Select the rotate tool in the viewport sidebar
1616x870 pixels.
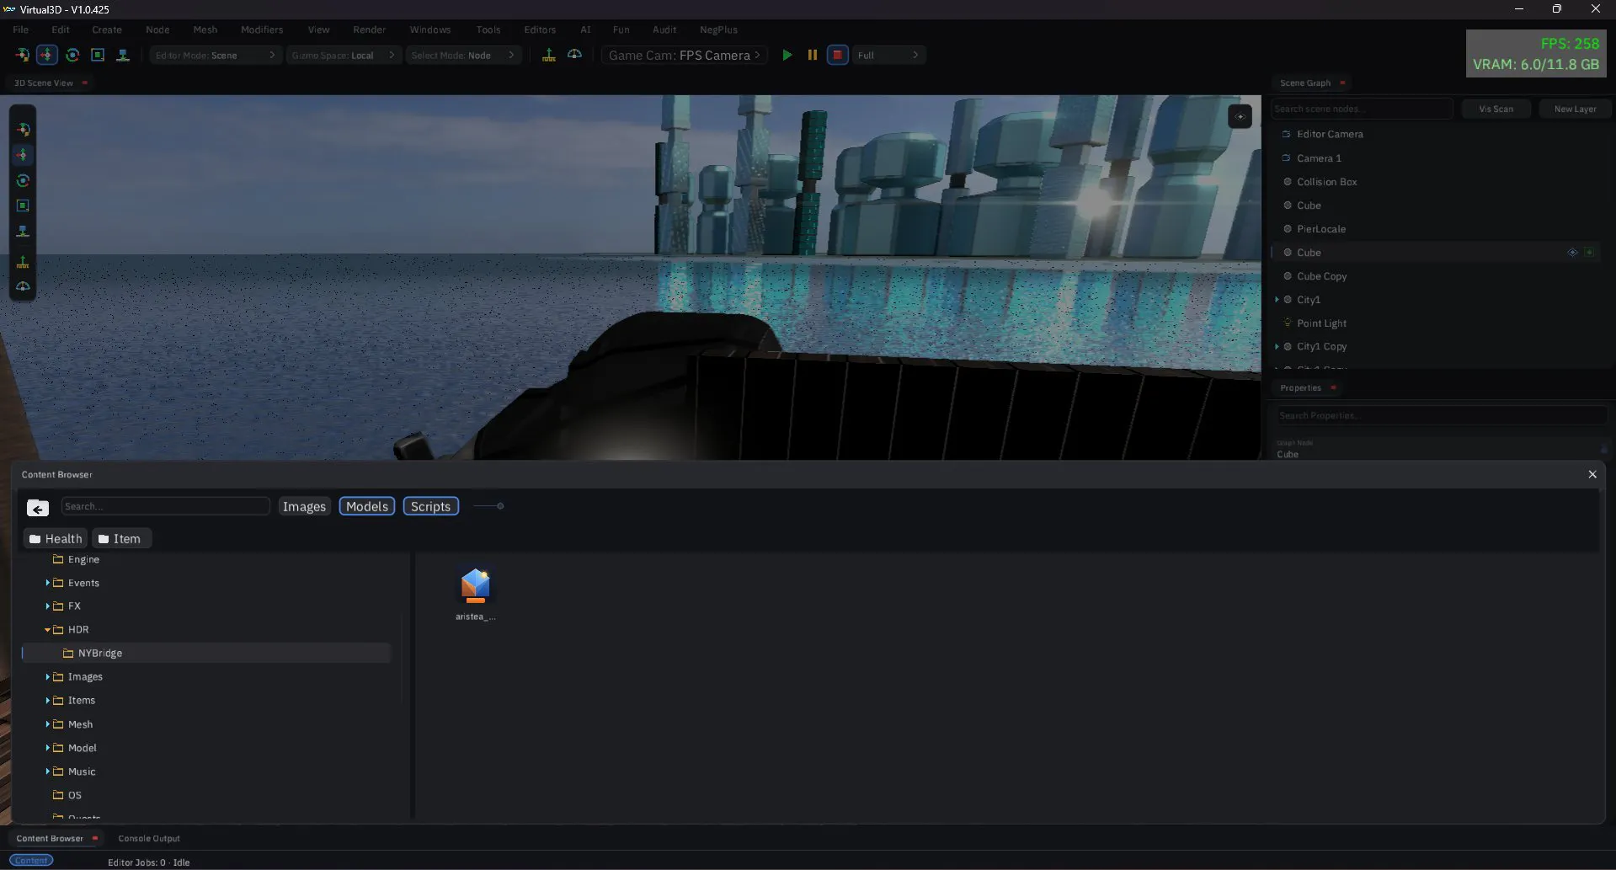[x=23, y=180]
